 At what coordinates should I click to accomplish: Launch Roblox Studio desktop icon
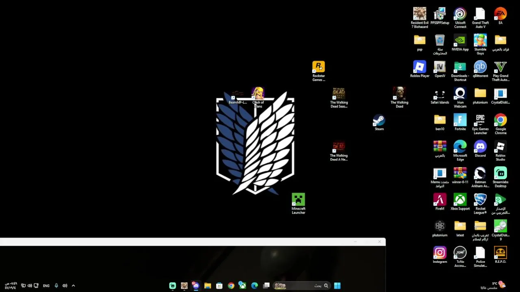coord(500,151)
